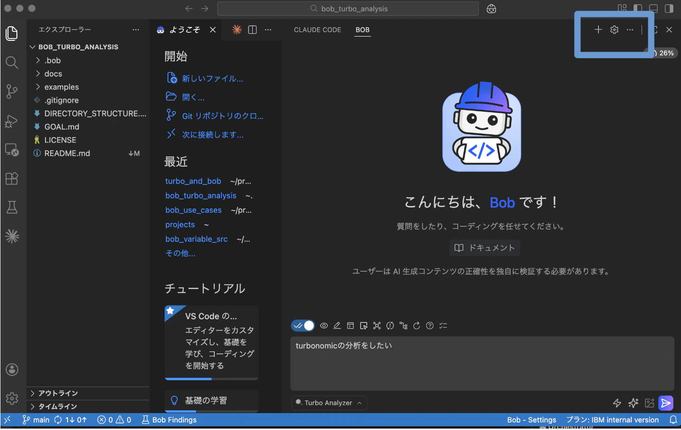Toggle the terminal command-approval icon
This screenshot has height=430, width=681.
tap(350, 325)
